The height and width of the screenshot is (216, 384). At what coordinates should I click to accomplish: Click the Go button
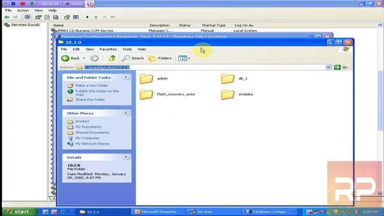(x=341, y=67)
